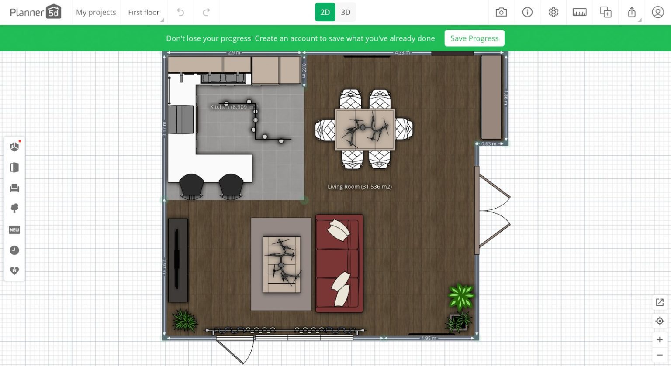This screenshot has height=366, width=671.
Task: Open the share export dropdown
Action: click(632, 12)
